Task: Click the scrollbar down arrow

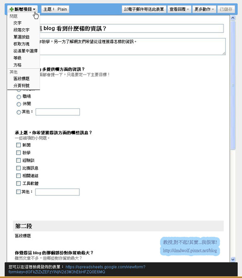Action: 233,259
